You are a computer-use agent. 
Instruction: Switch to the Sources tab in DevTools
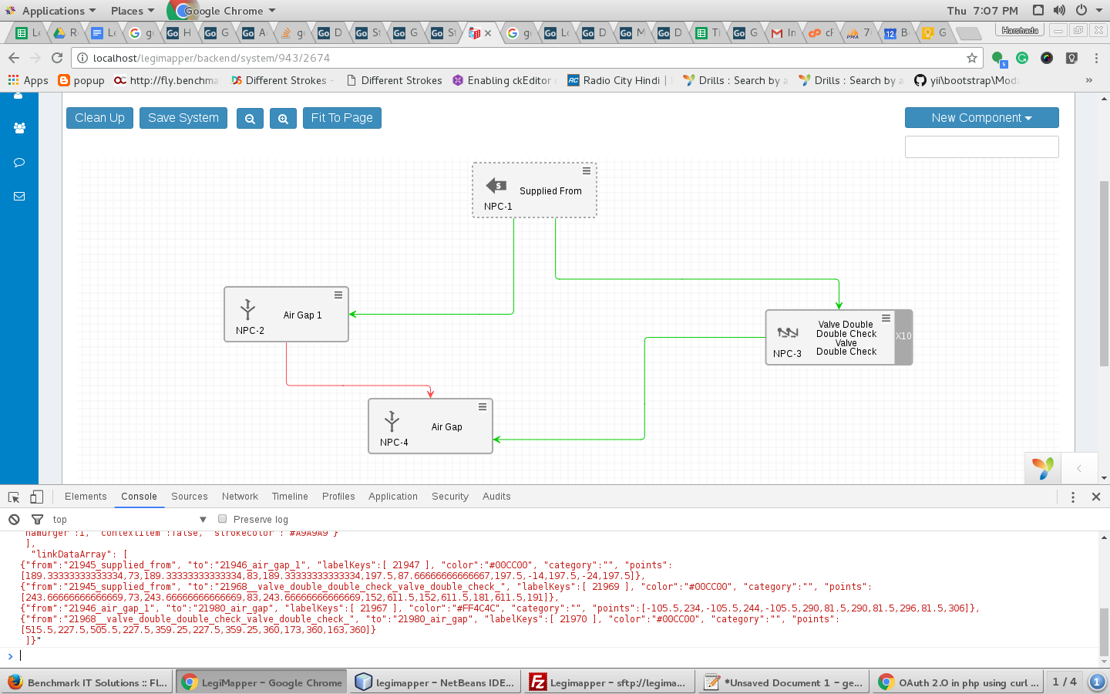[x=190, y=497]
